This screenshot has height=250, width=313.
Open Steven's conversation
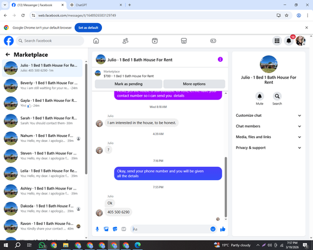pyautogui.click(x=42, y=156)
